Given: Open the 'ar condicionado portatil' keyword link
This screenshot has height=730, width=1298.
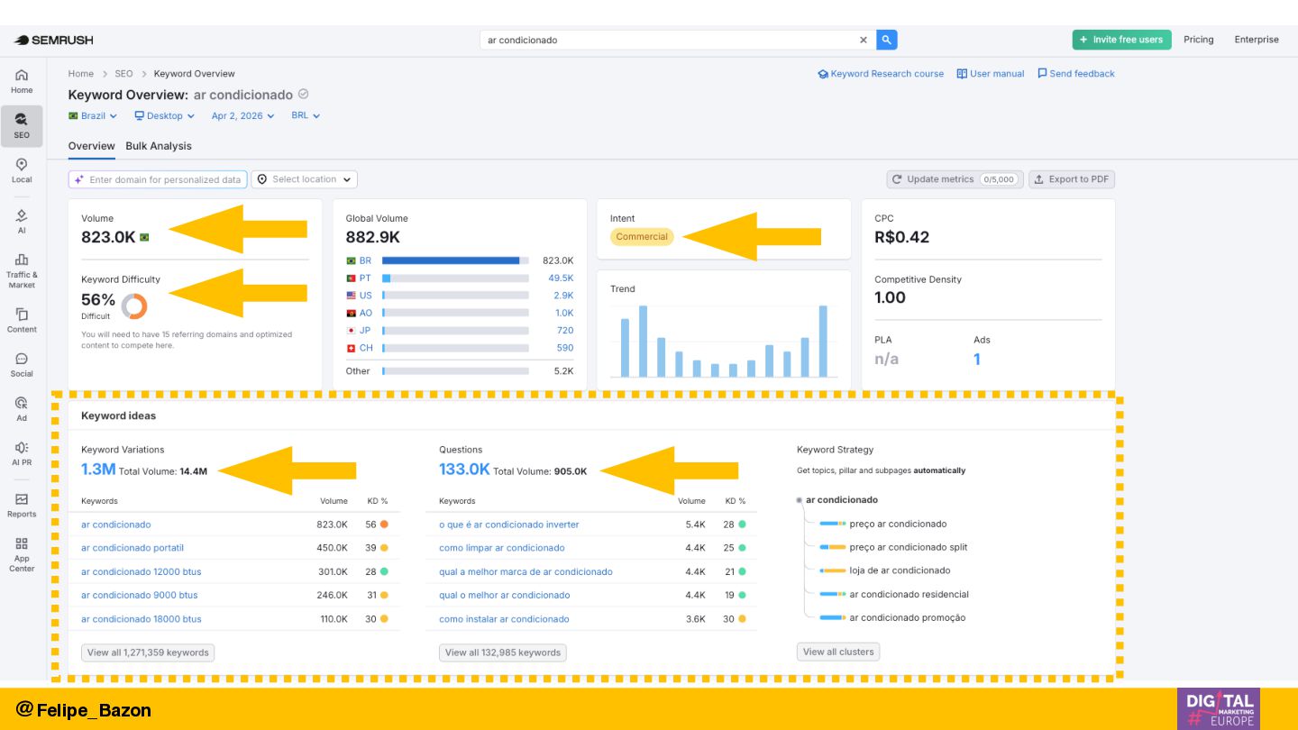Looking at the screenshot, I should click(132, 548).
